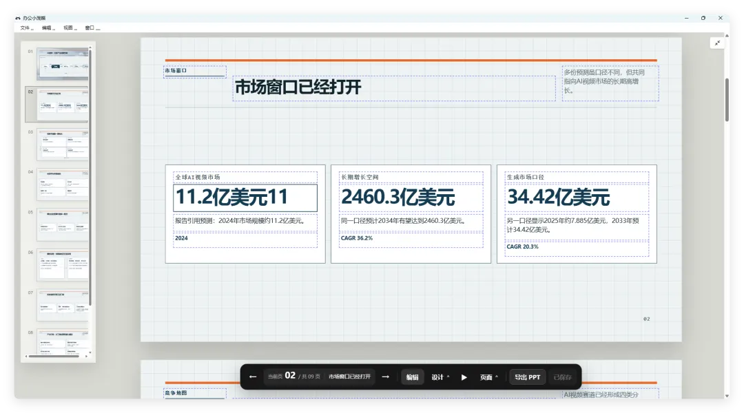Click the 已保存 saved status button

pos(562,377)
